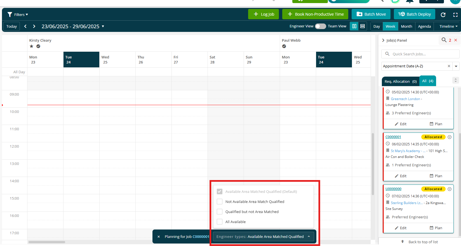Open the circled arrow menu on job U0000000
This screenshot has height=246, width=461.
(x=450, y=189)
